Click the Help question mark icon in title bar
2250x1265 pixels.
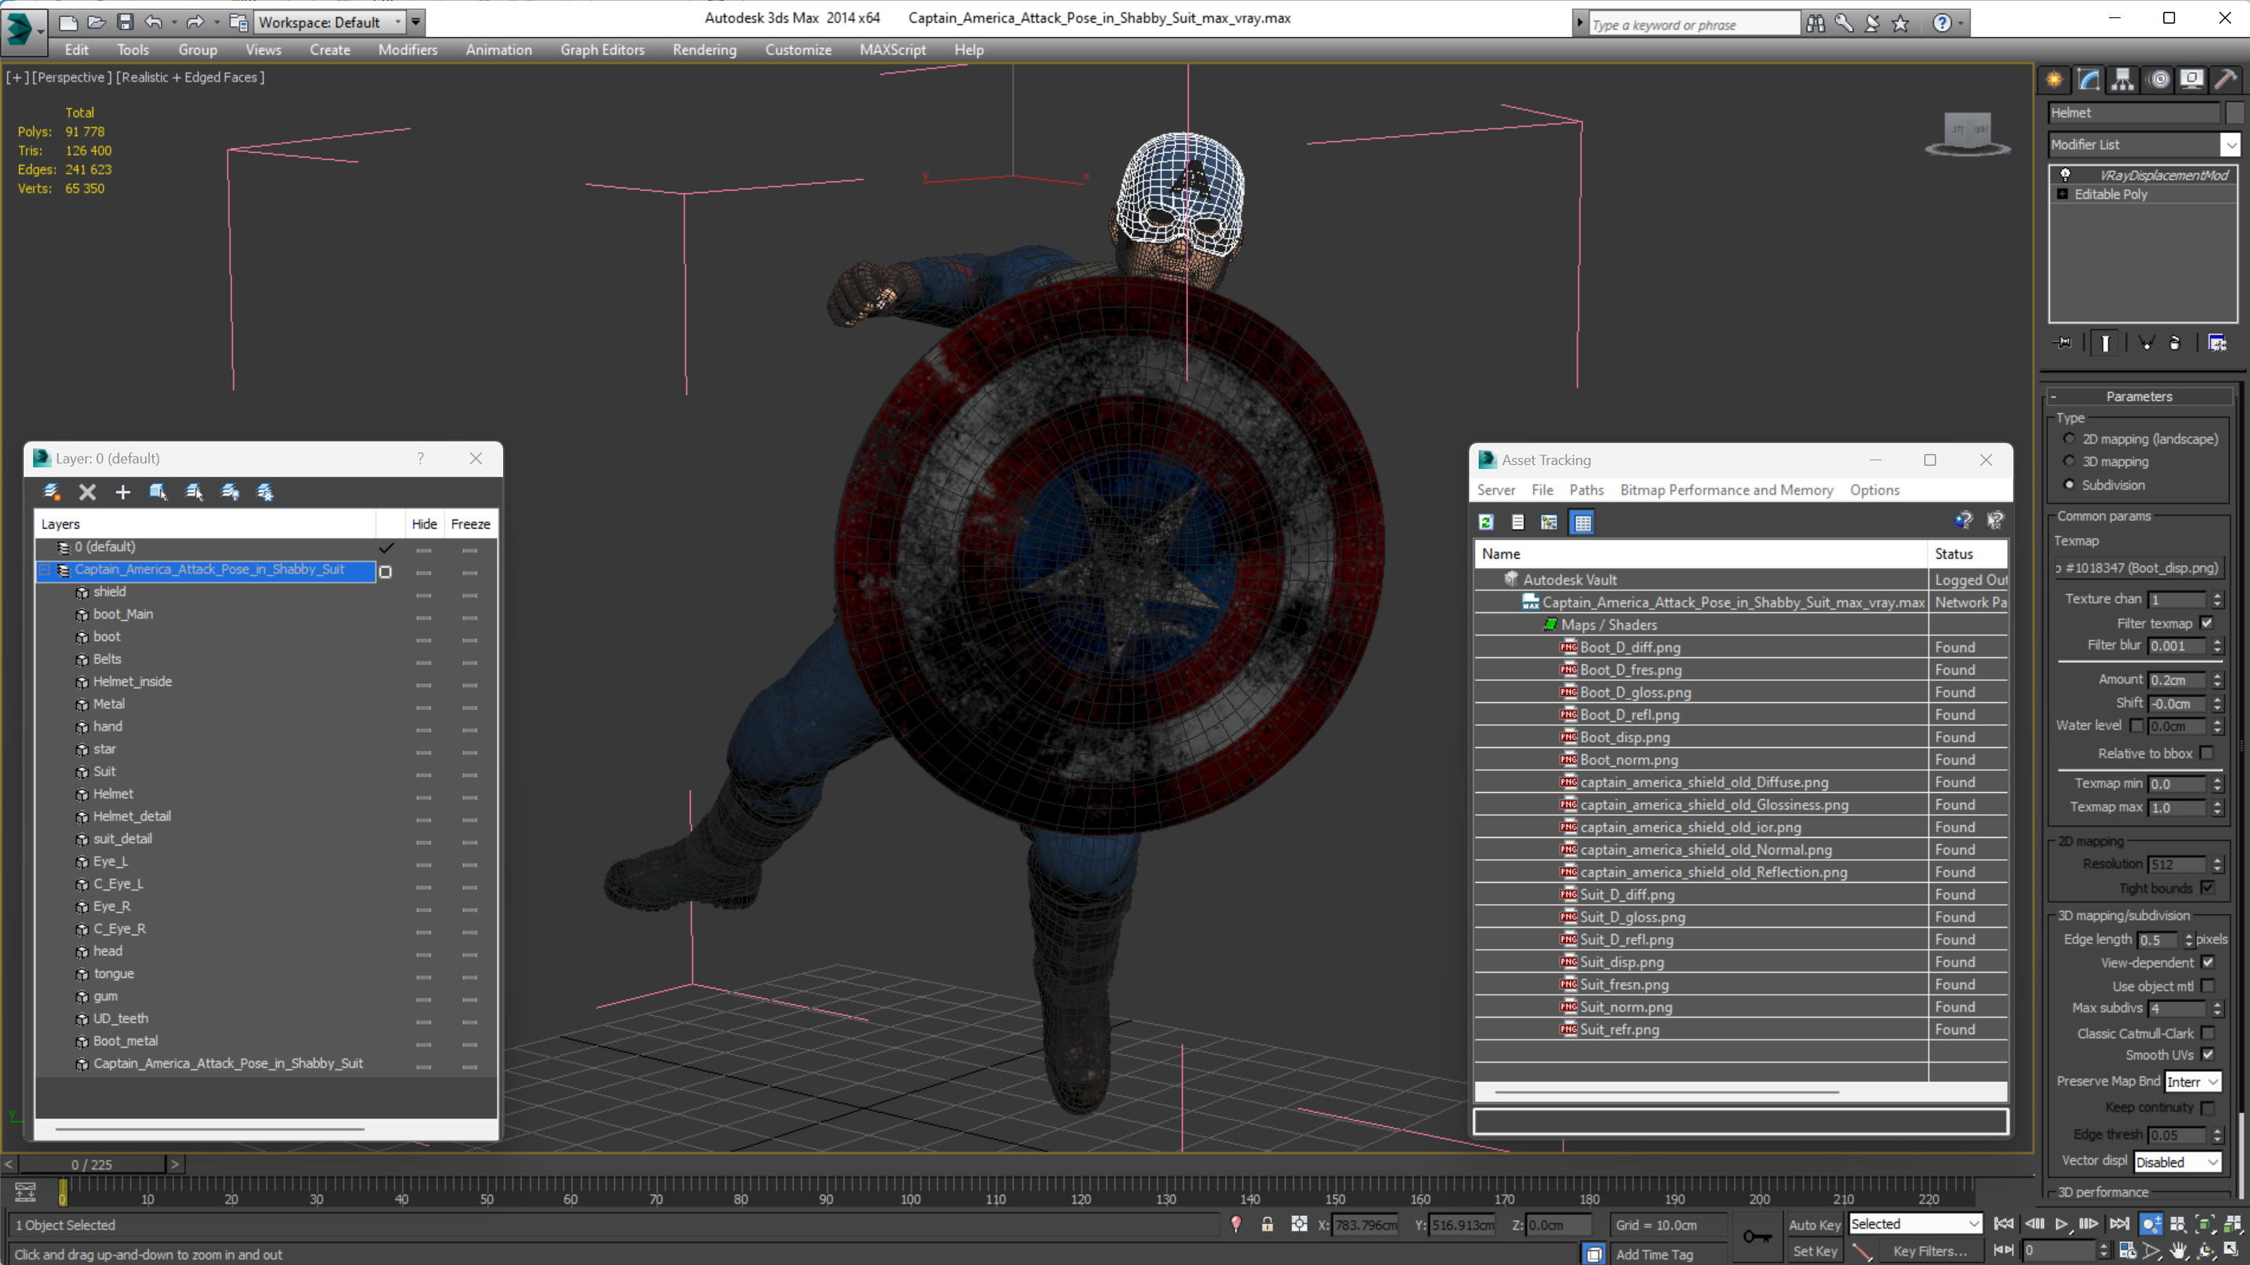(x=1941, y=24)
